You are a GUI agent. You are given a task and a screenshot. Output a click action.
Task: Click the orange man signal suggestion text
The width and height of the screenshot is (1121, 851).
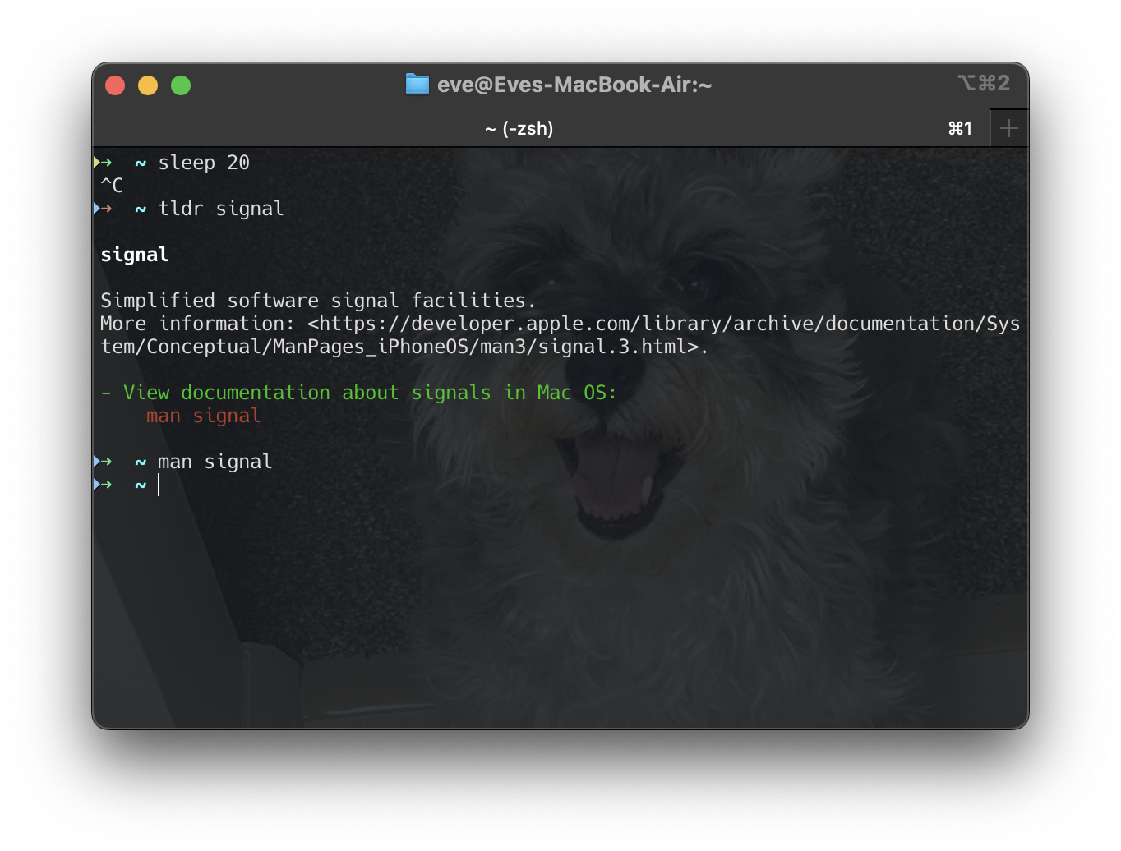tap(203, 415)
